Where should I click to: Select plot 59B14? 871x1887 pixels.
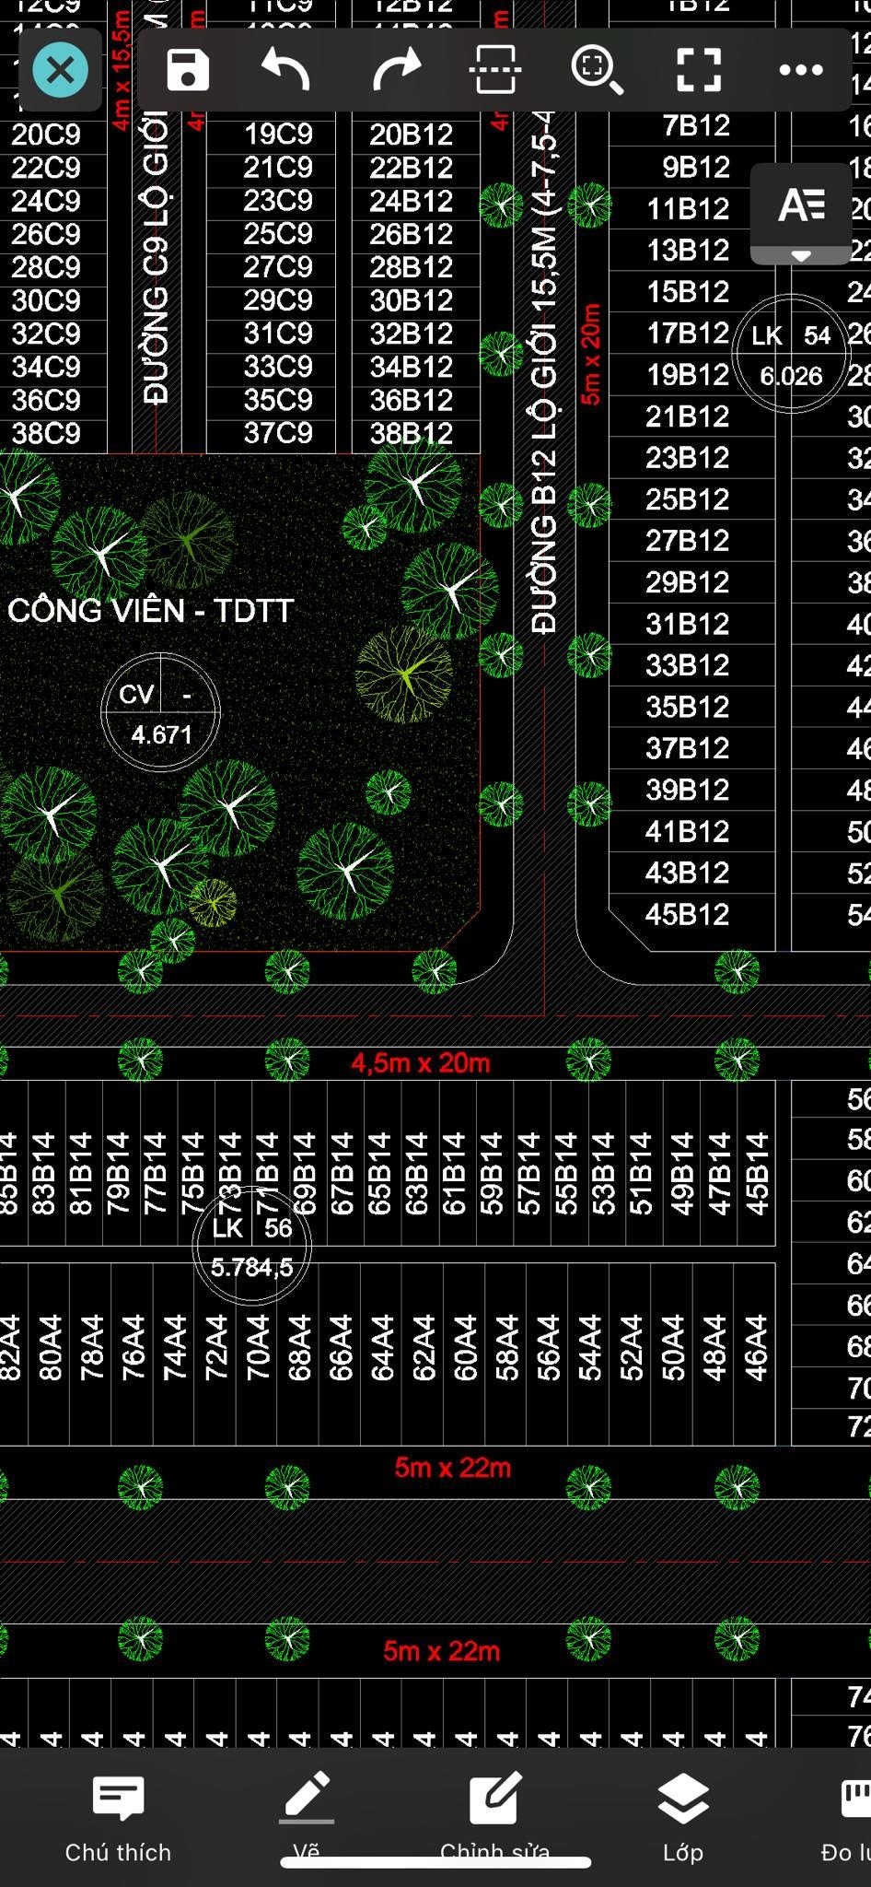tap(491, 1175)
